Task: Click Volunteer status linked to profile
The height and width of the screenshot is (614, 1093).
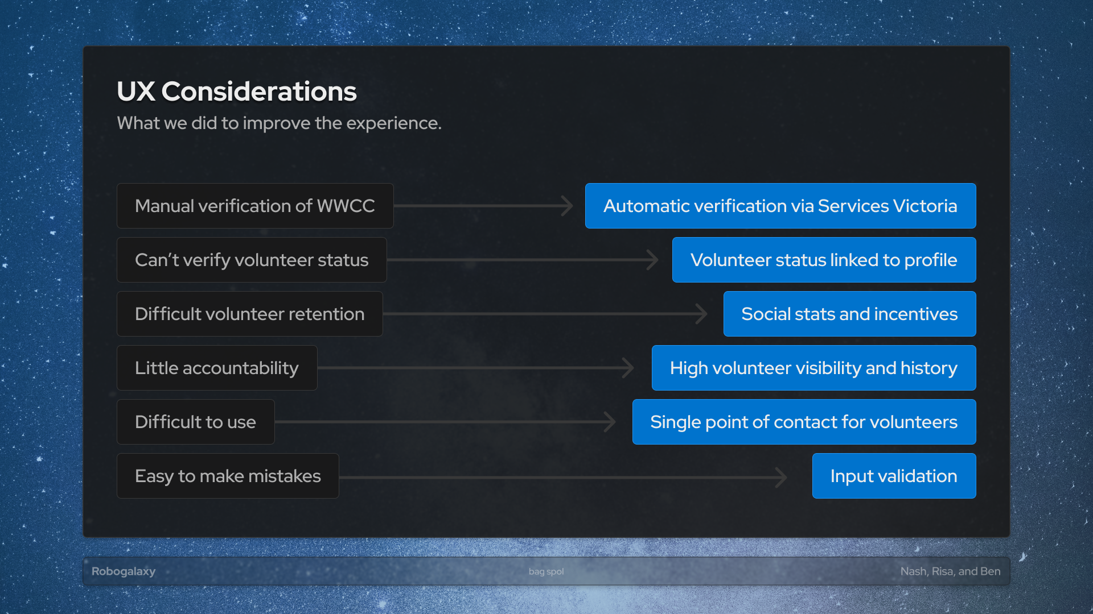Action: tap(824, 260)
